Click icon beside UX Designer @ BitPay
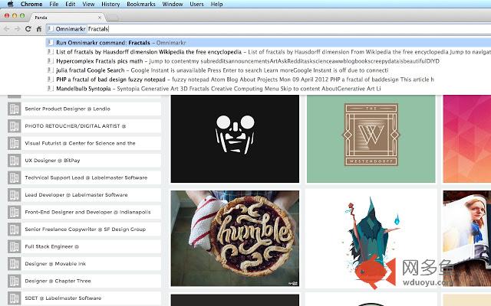Image resolution: width=491 pixels, height=306 pixels. point(14,161)
